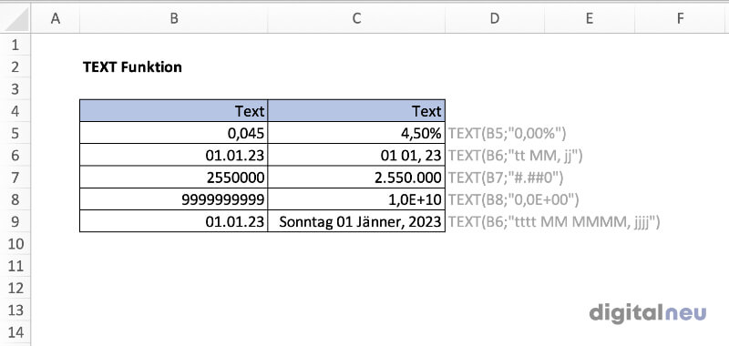
Task: Select cell containing '01 01, 23'
Action: (356, 155)
